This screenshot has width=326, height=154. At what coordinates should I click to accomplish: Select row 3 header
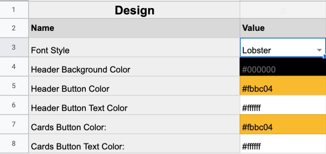[14, 47]
